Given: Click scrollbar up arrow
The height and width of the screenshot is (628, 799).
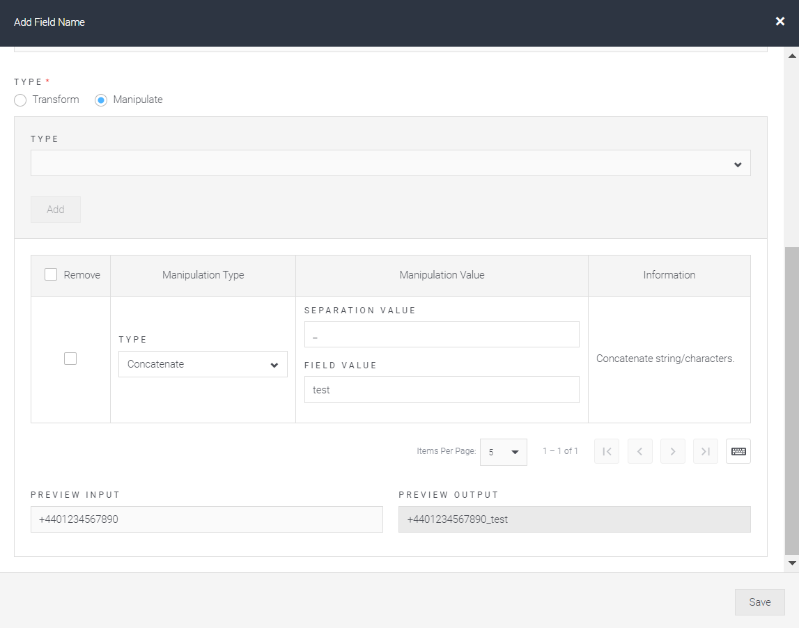Looking at the screenshot, I should [x=792, y=56].
